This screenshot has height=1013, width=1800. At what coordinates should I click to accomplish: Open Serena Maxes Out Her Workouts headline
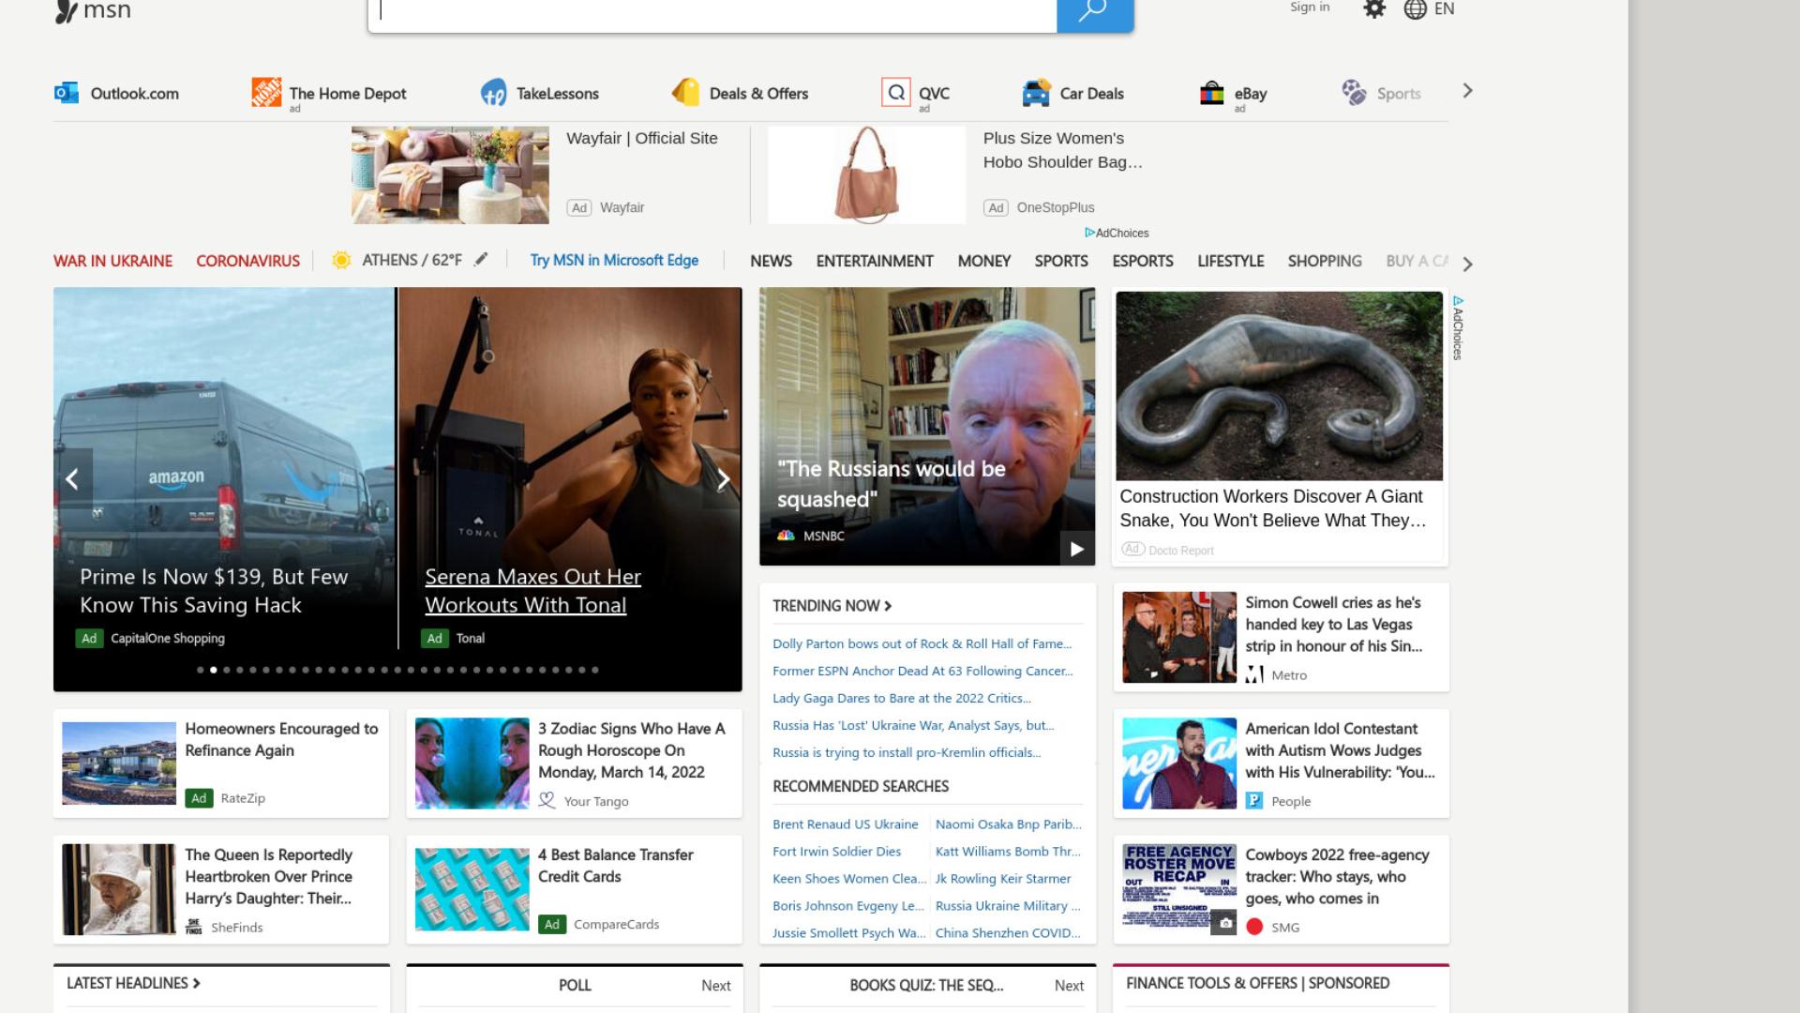click(x=532, y=591)
